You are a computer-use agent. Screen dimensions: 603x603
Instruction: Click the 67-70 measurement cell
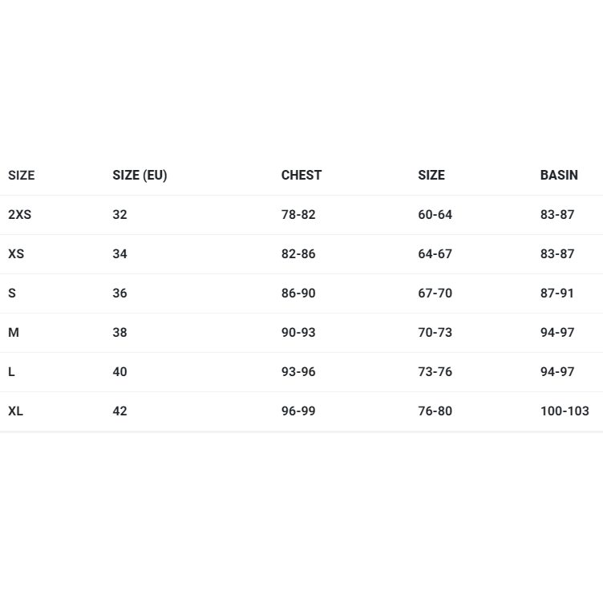435,293
